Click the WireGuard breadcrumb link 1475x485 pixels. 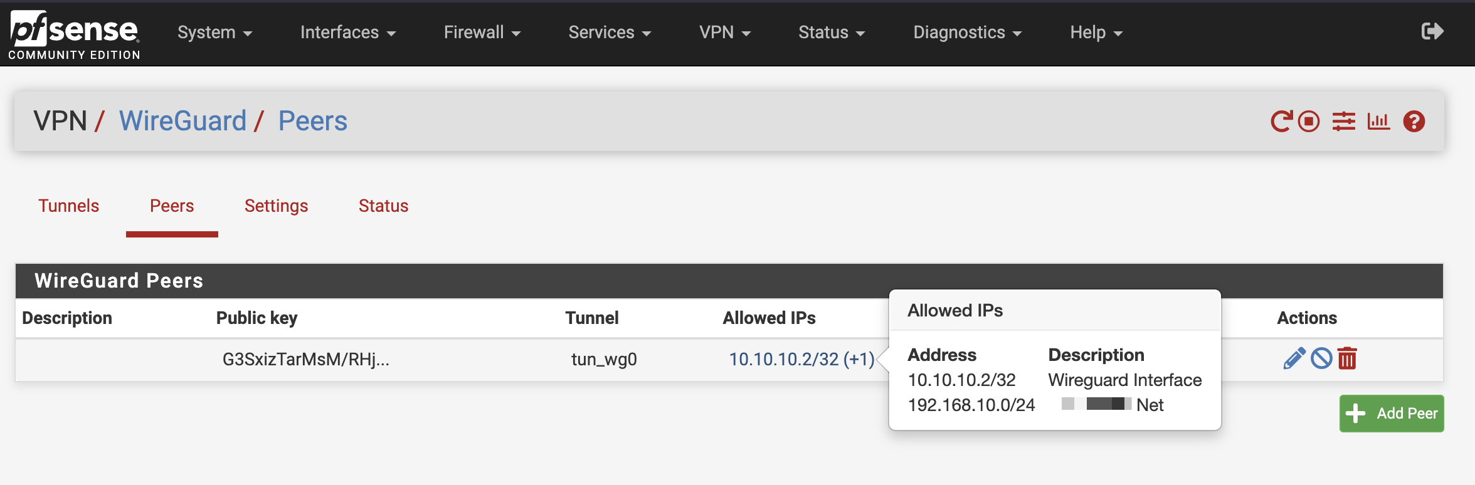pyautogui.click(x=182, y=121)
